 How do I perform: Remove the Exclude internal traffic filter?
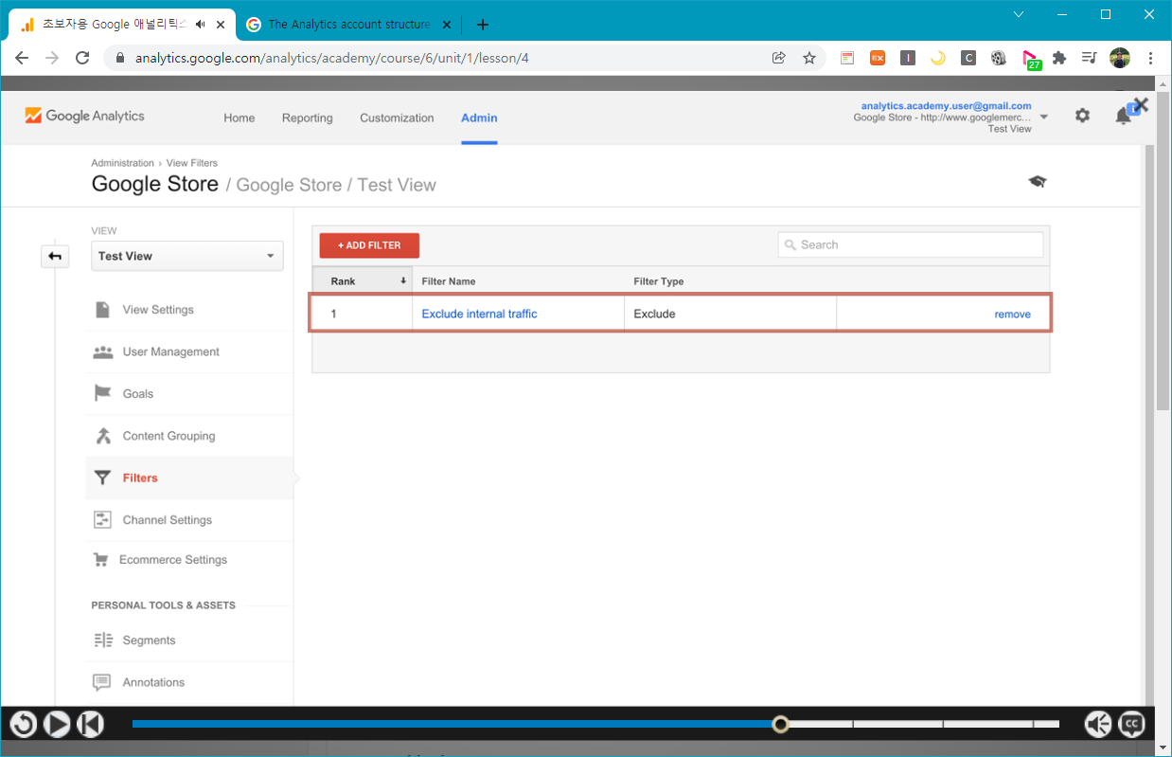tap(1012, 315)
